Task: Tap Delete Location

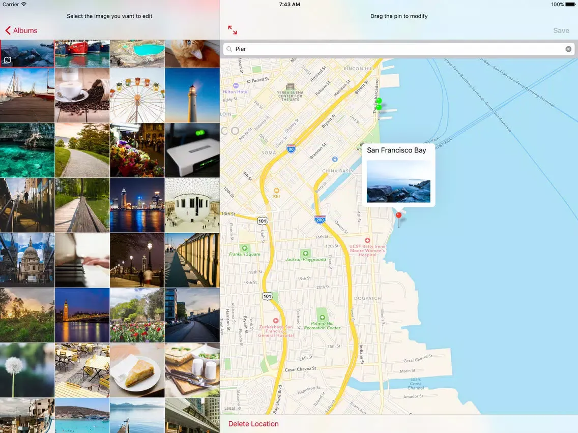Action: tap(253, 424)
